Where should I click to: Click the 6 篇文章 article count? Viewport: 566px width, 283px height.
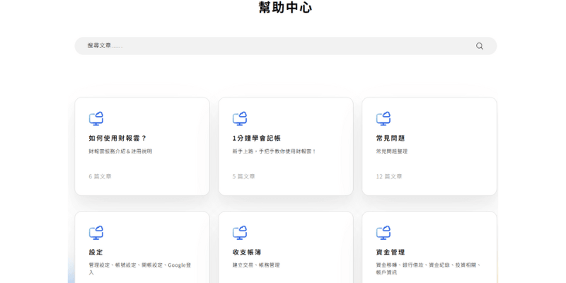(x=100, y=176)
